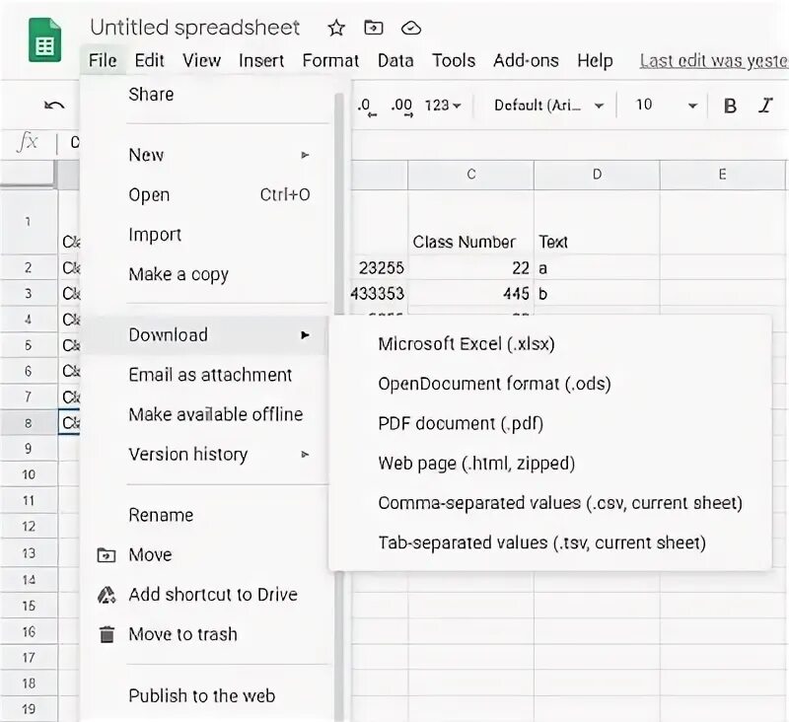Viewport: 789px width, 722px height.
Task: Open the Add-ons menu
Action: tap(526, 60)
